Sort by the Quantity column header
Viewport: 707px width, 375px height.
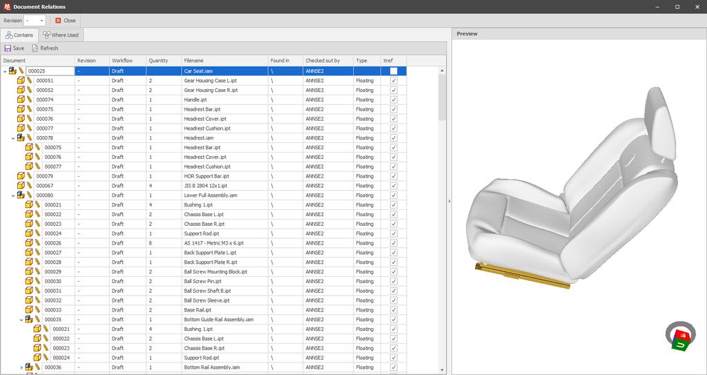tap(164, 61)
